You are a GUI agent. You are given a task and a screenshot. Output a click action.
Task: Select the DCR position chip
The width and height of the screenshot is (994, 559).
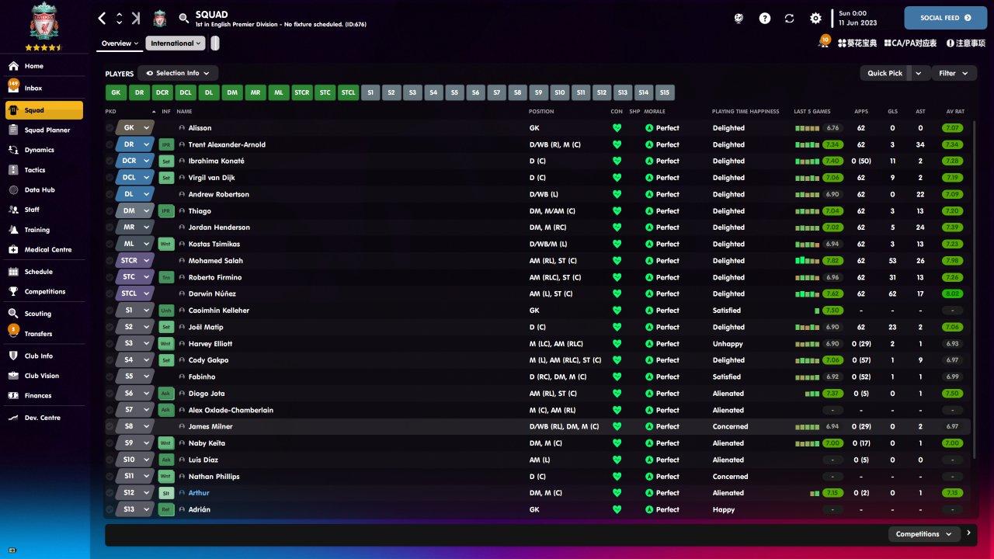pos(162,93)
